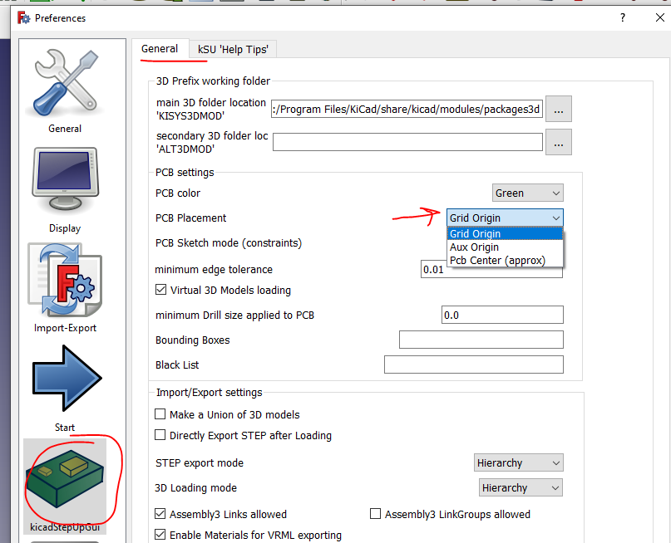Click the Bounding Boxes input field
Screen dimensions: 671x543
tap(481, 340)
